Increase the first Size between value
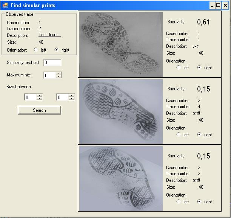Screen dimensions: 231x218 tap(39, 96)
